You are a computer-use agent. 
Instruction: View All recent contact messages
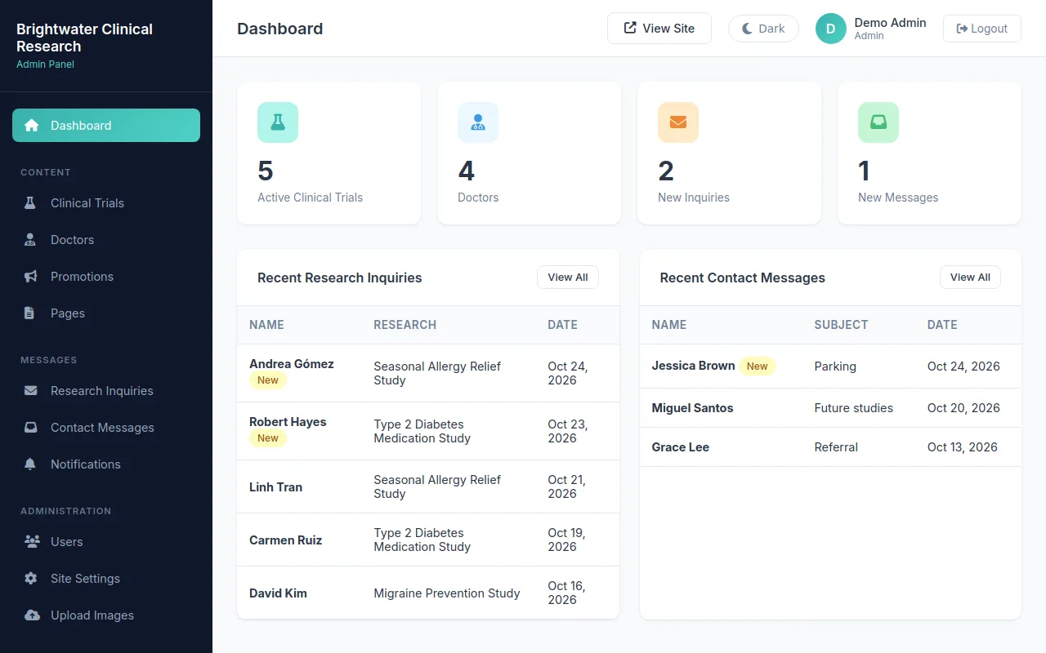970,278
